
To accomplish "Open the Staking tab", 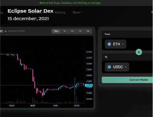I will coord(60,12).
